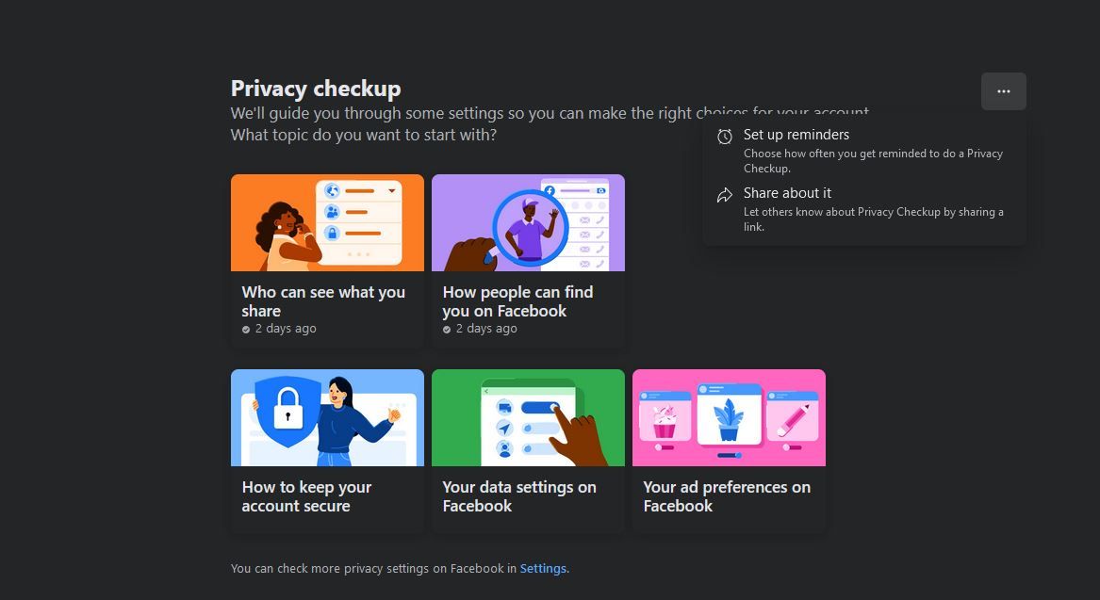Click completed checkmark under 'Who can see'
This screenshot has width=1100, height=600.
click(246, 330)
